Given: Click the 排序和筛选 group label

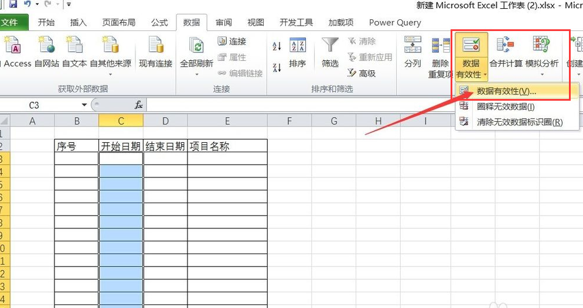Looking at the screenshot, I should point(332,89).
